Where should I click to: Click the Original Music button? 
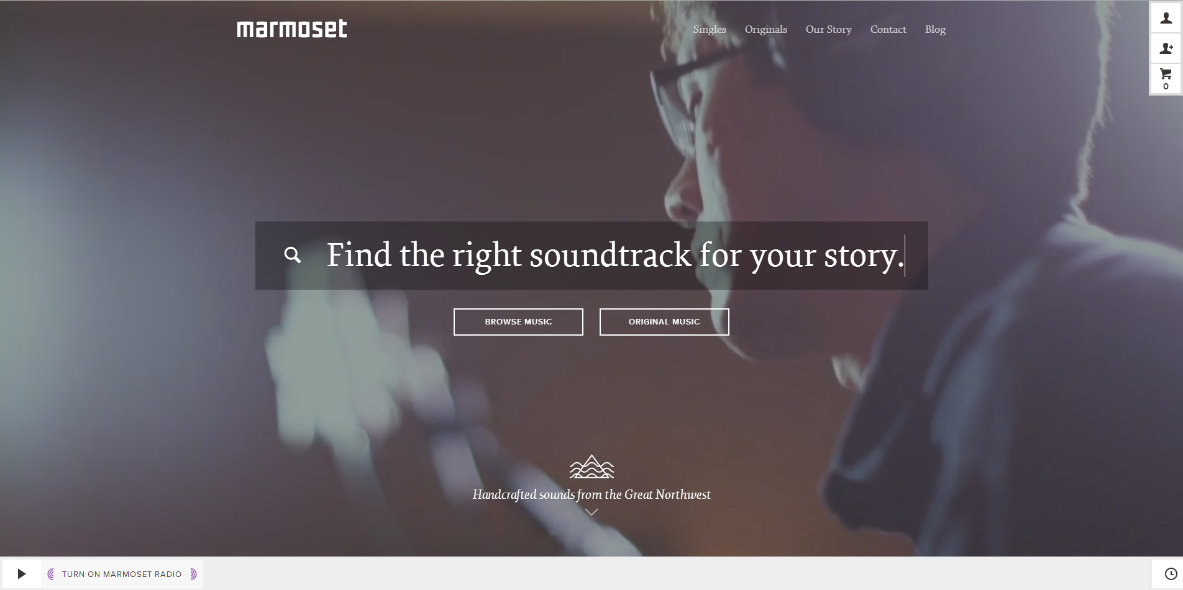(x=664, y=322)
